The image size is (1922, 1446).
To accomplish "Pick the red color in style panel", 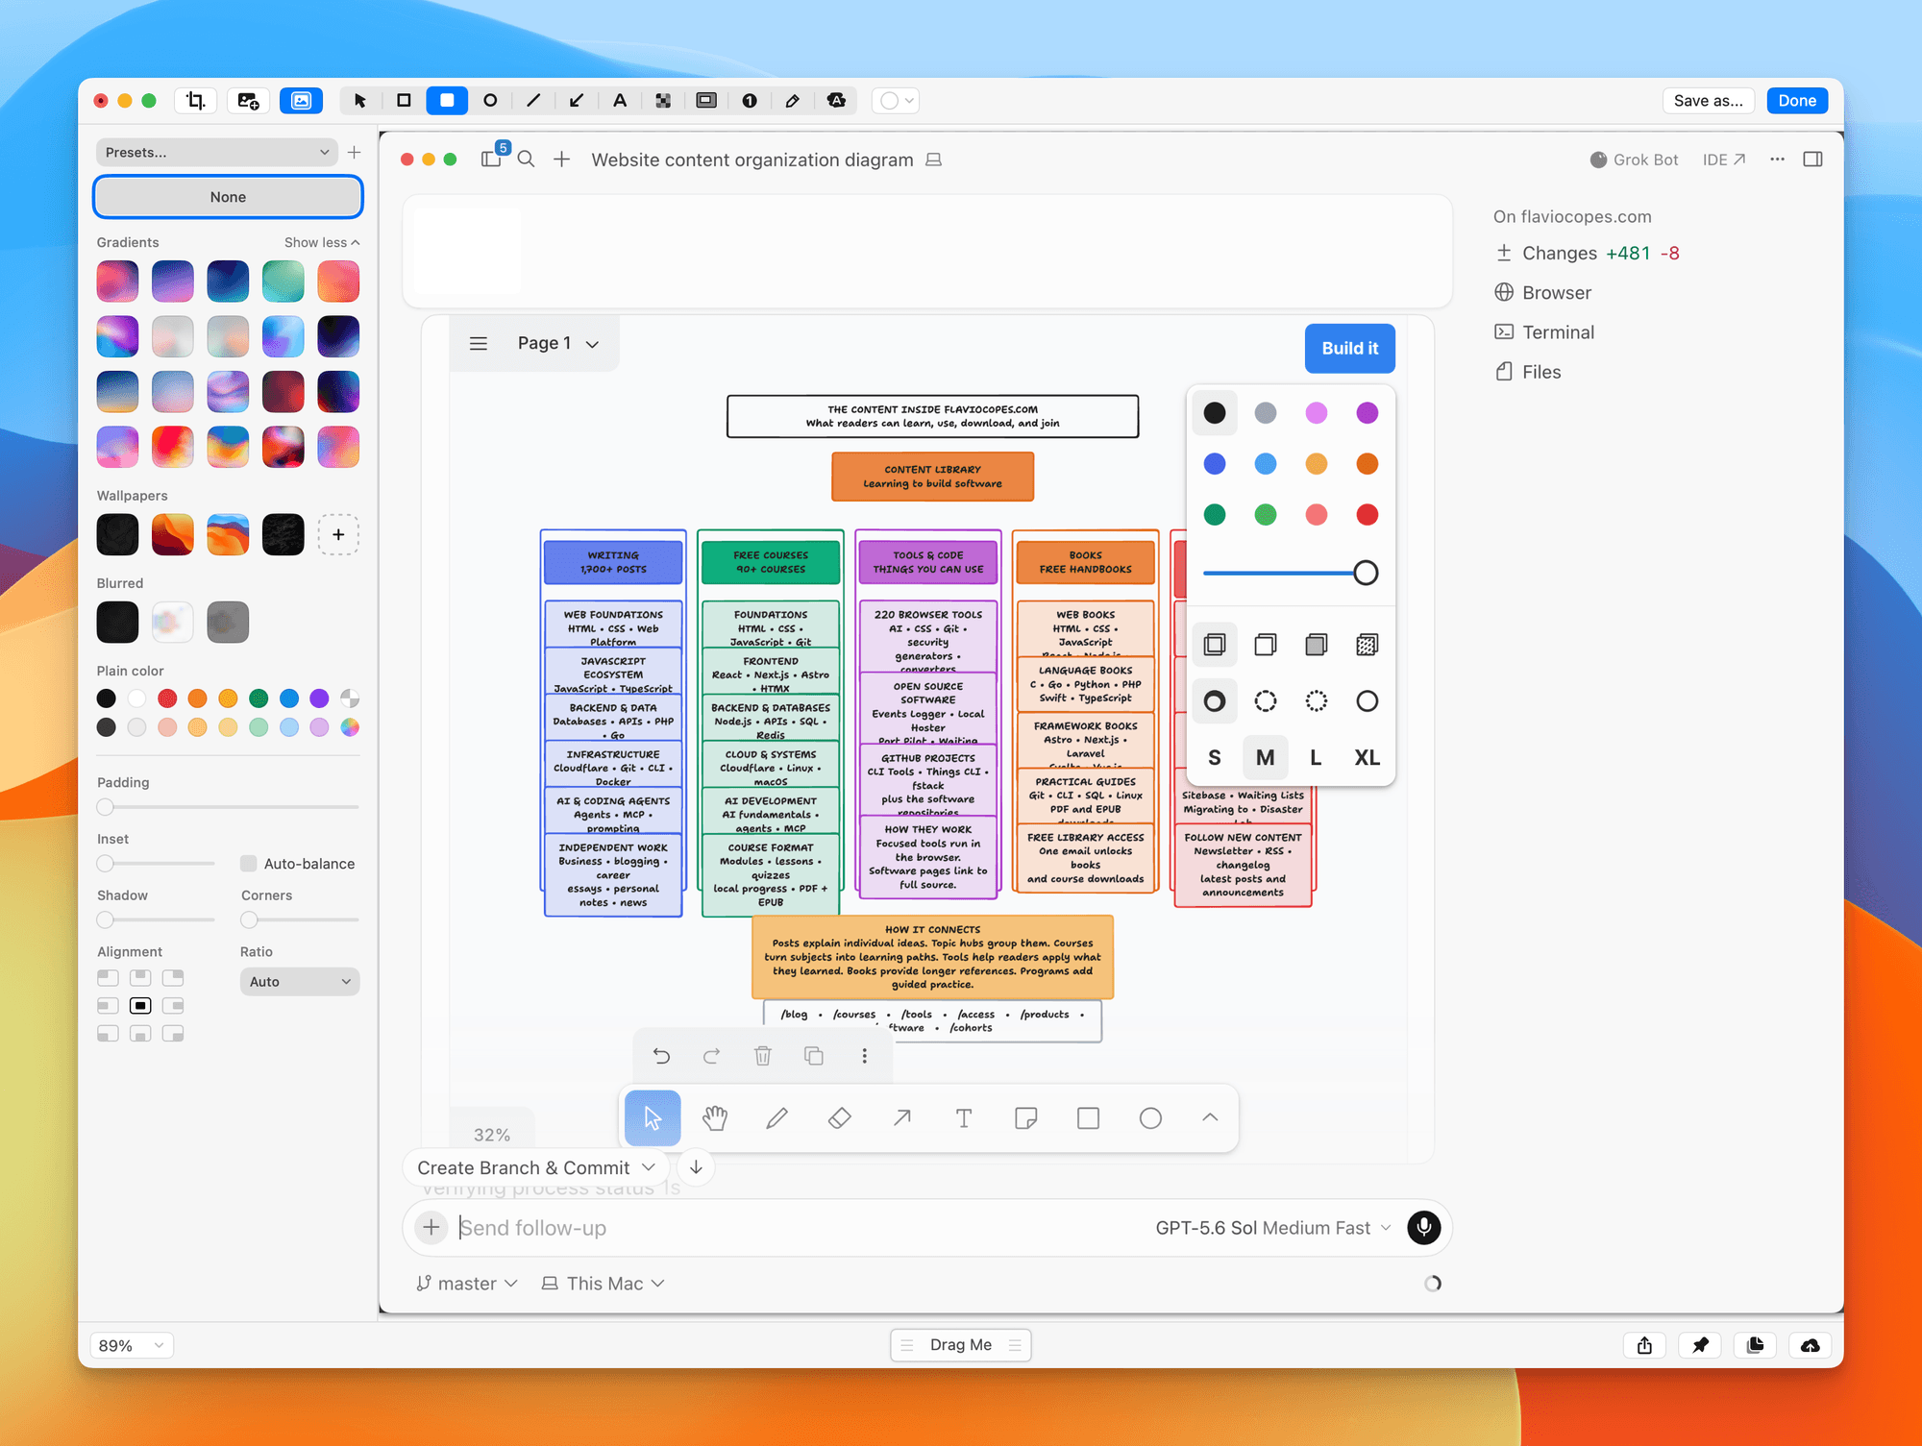I will pyautogui.click(x=1368, y=515).
